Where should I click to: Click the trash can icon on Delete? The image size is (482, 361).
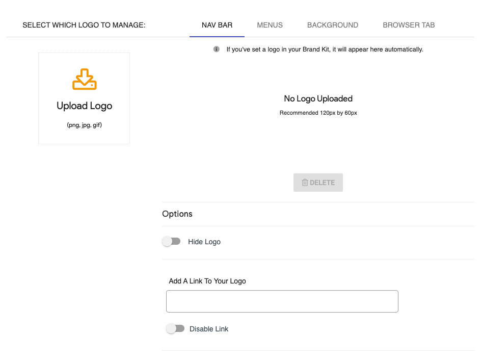[x=305, y=183]
